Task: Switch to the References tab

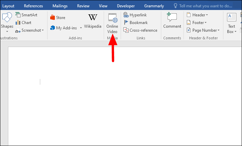Action: [x=33, y=6]
